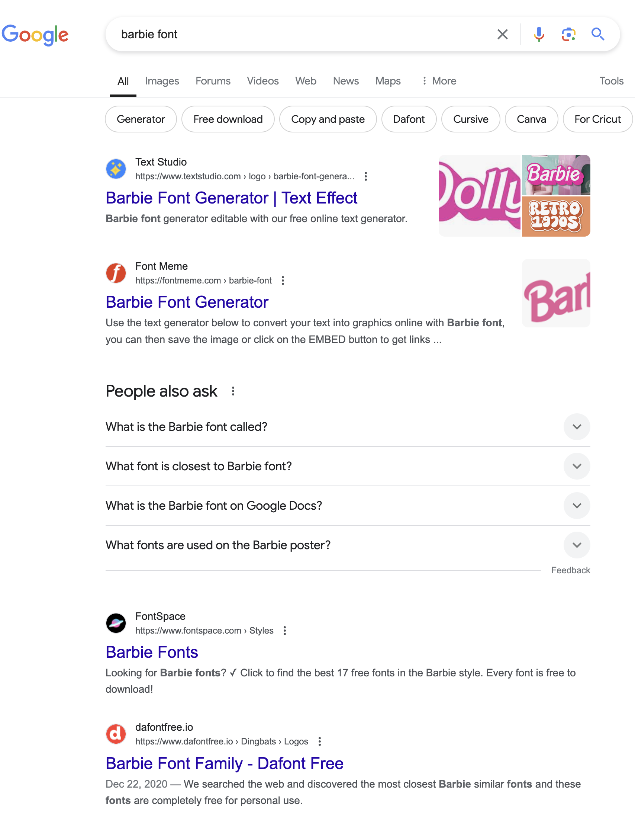The height and width of the screenshot is (817, 635).
Task: Open options menu beside Font Meme URL
Action: point(283,281)
